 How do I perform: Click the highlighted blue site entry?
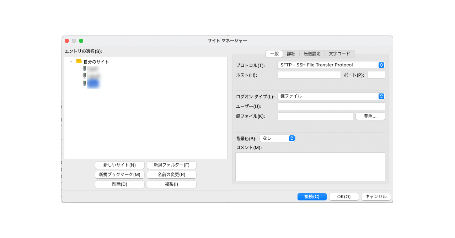point(93,83)
